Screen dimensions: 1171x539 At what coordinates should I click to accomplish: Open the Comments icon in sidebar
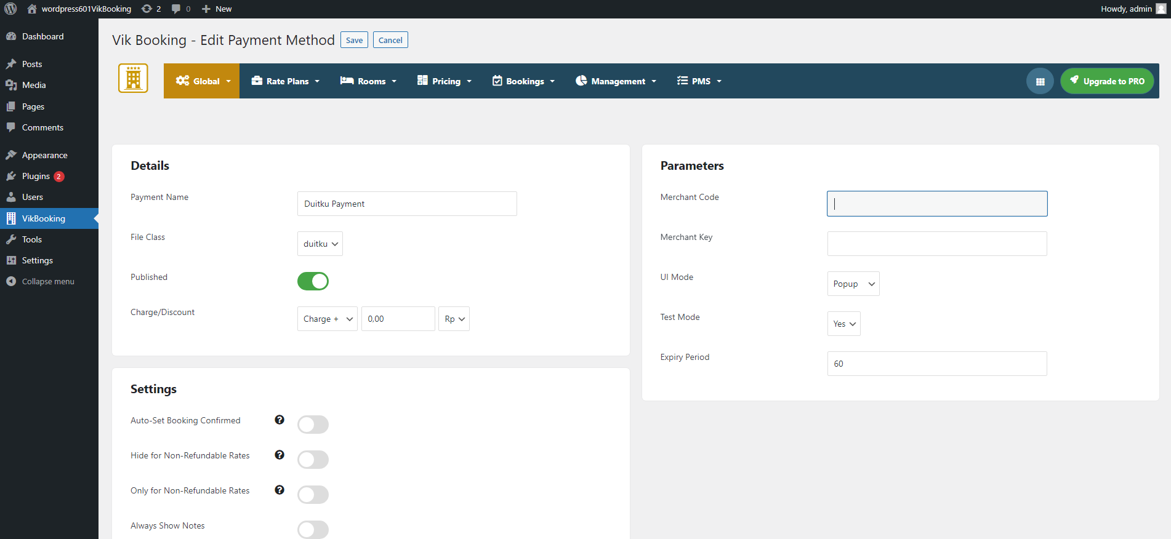(x=11, y=127)
